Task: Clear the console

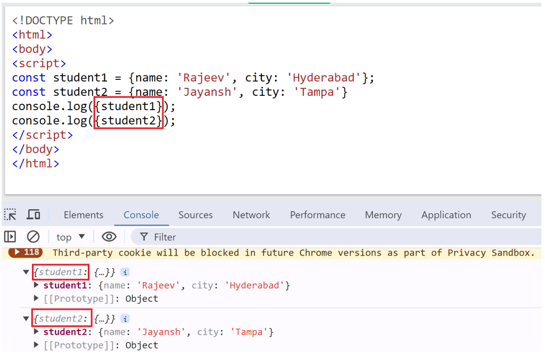Action: tap(32, 237)
